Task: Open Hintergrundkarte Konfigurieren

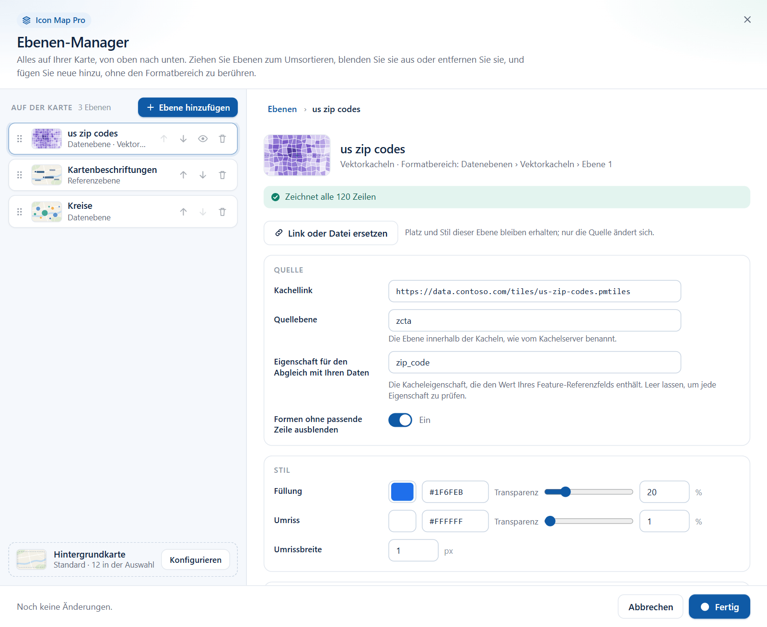Action: click(196, 560)
